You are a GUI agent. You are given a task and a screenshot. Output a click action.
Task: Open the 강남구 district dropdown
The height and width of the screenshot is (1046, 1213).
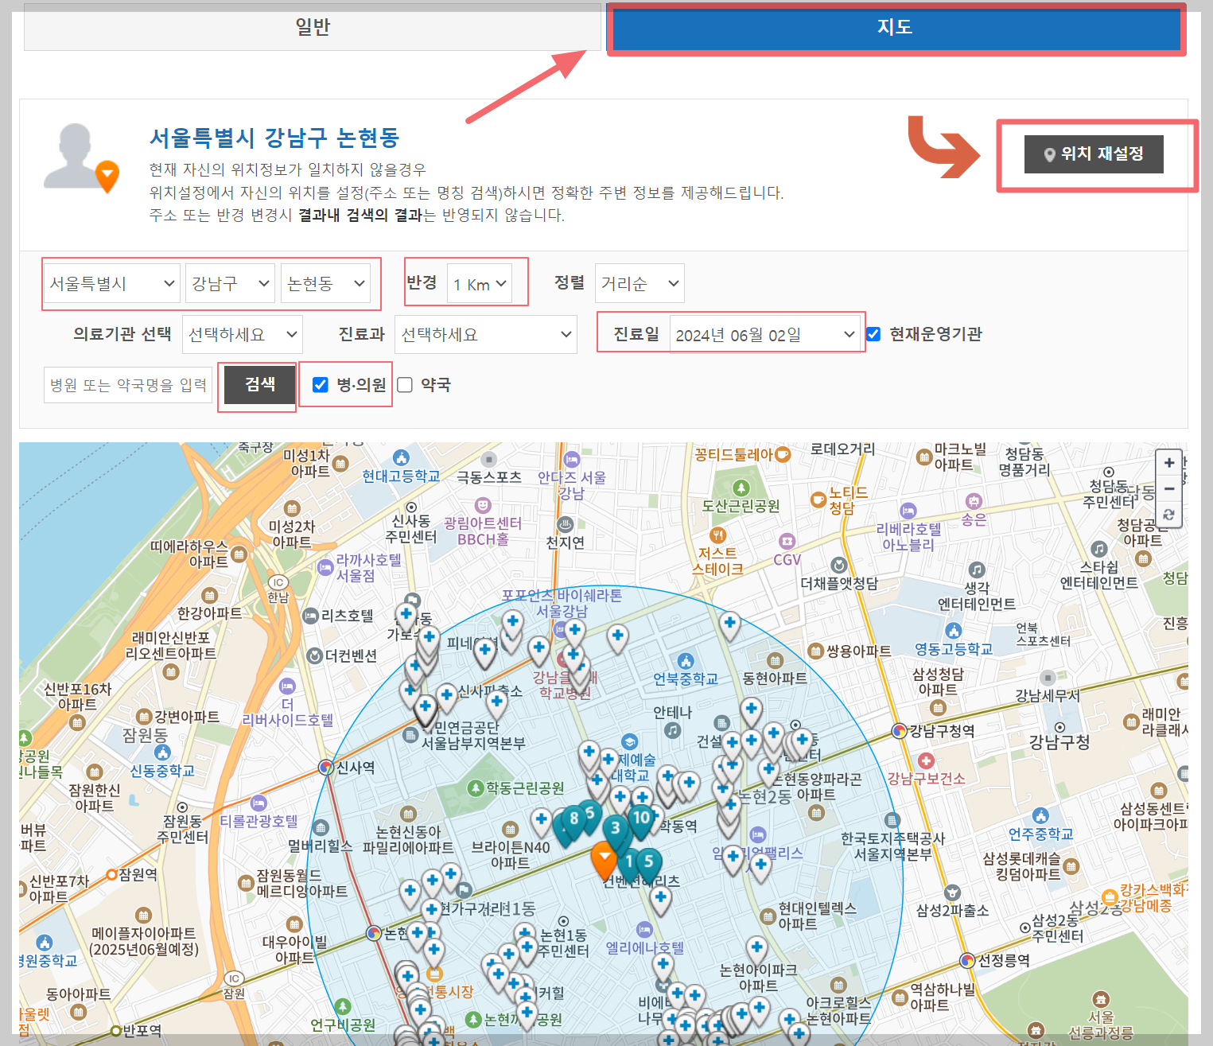(x=231, y=283)
